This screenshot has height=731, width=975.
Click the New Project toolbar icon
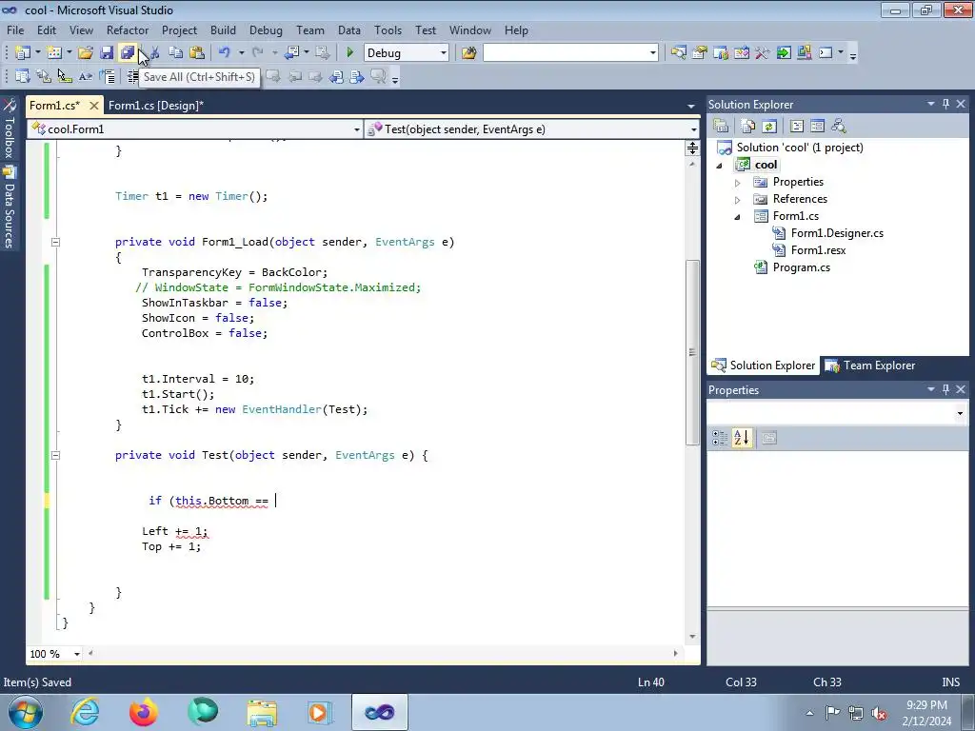coord(23,53)
